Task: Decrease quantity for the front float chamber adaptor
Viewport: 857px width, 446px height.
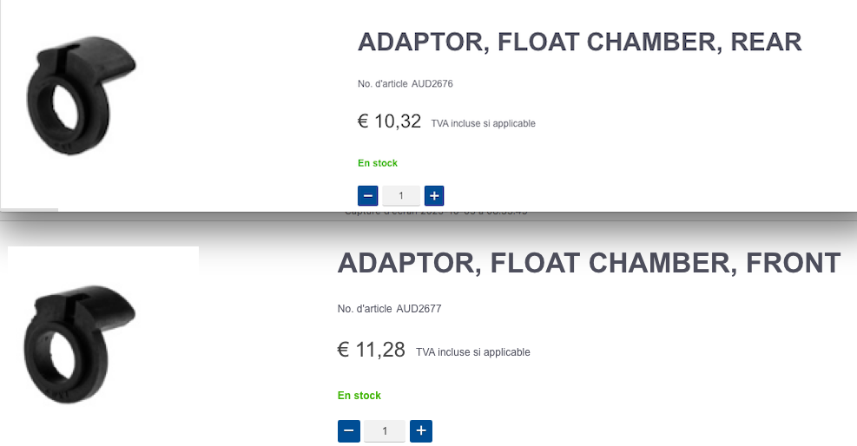Action: (x=348, y=430)
